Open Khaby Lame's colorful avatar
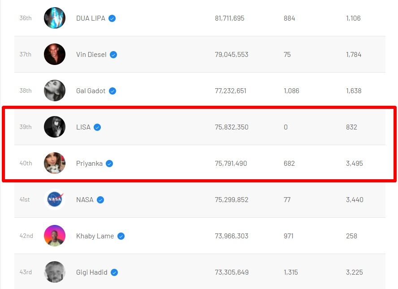This screenshot has height=289, width=398. 55,236
